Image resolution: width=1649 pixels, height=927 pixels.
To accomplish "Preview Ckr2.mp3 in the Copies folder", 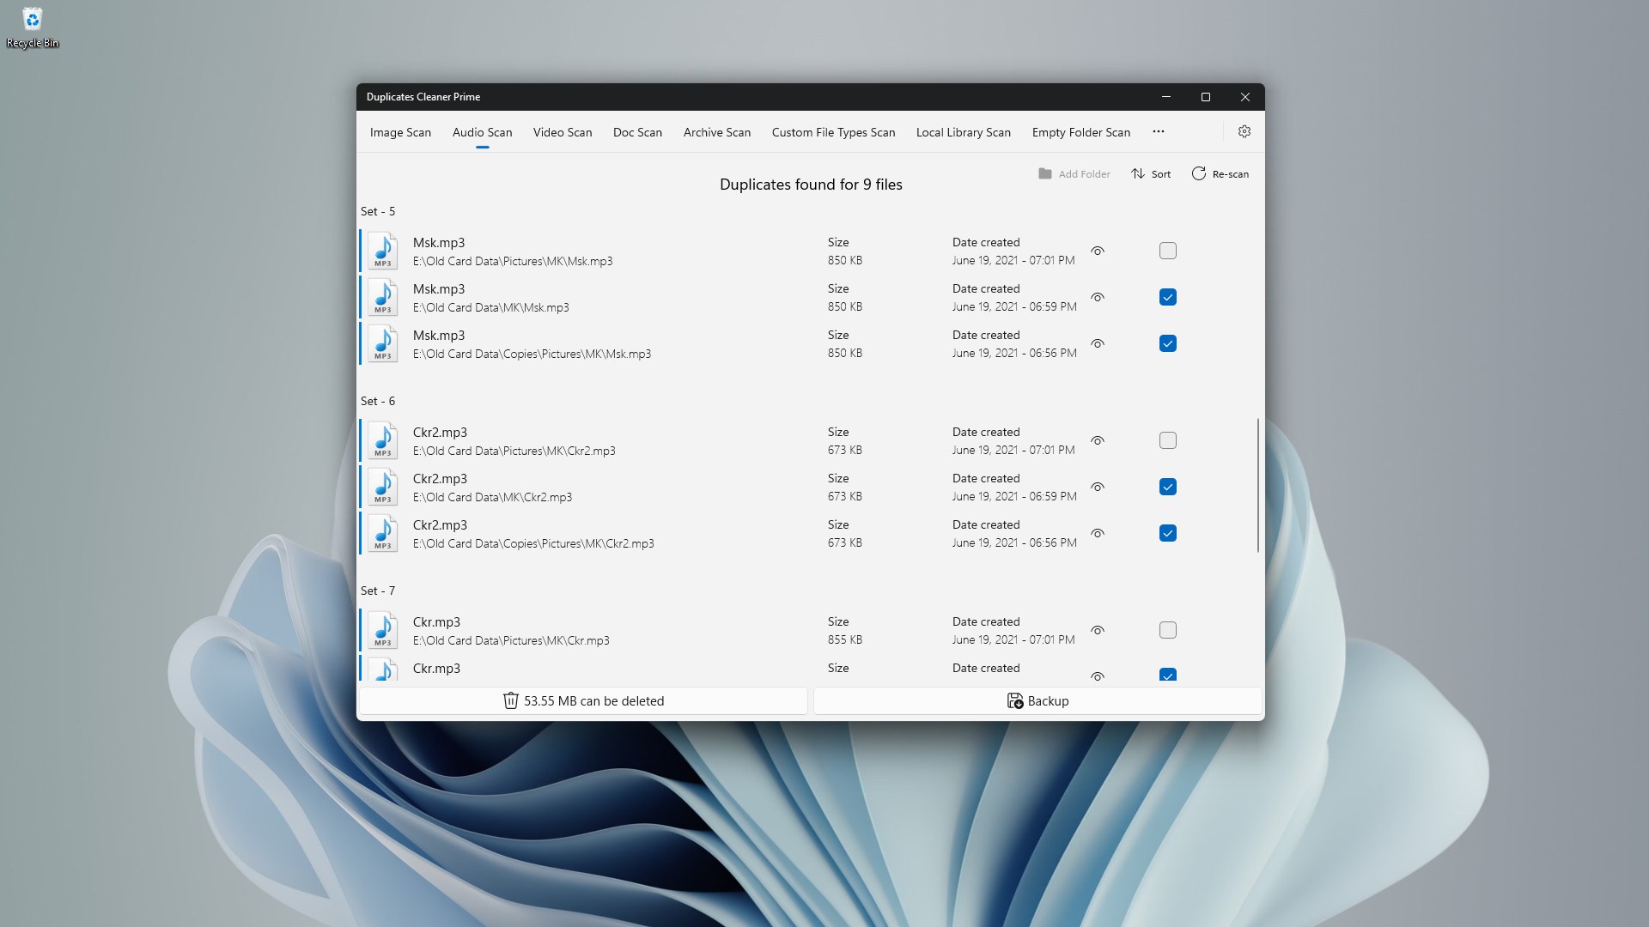I will click(x=1097, y=533).
